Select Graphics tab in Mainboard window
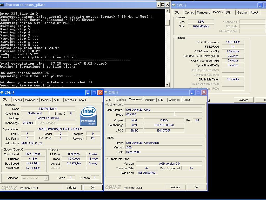Viewport: 266px width, 200px height. [x=174, y=100]
